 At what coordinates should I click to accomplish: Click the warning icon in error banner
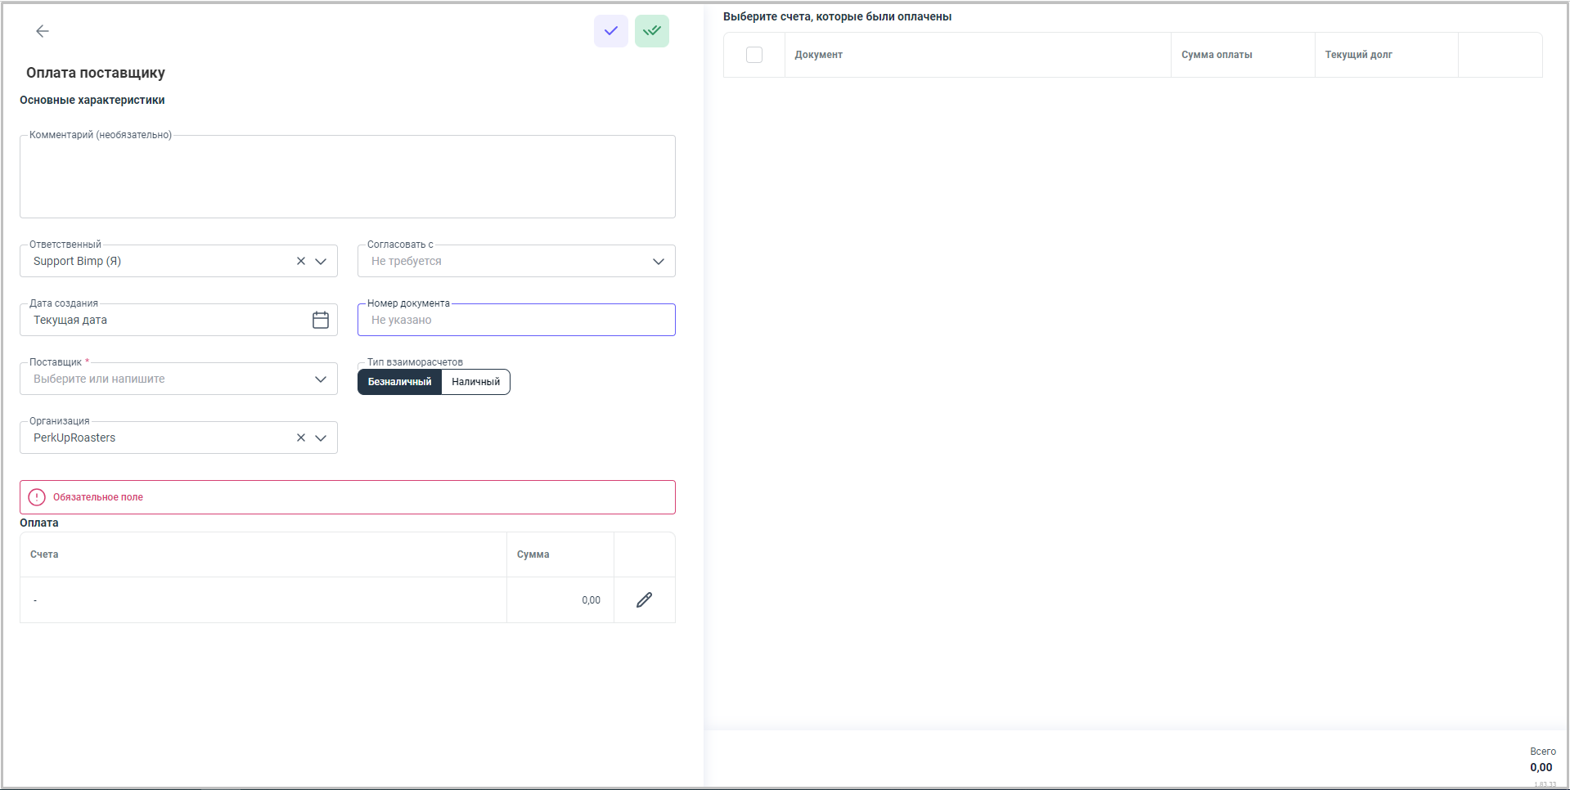pyautogui.click(x=37, y=497)
